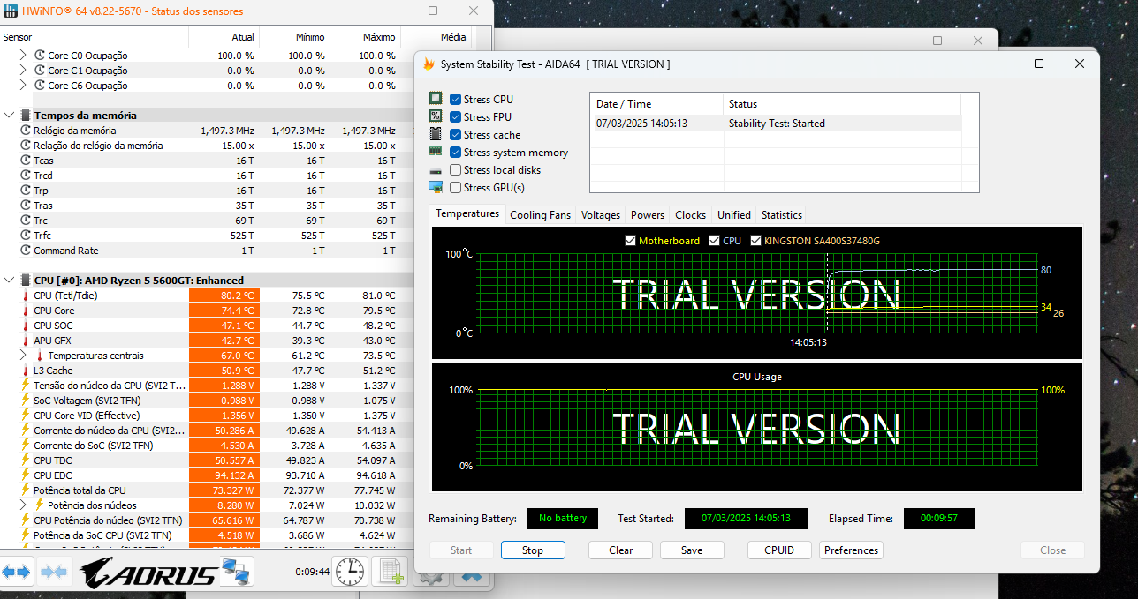Click the Clear button in AIDA64
Viewport: 1138px width, 599px height.
coord(621,550)
